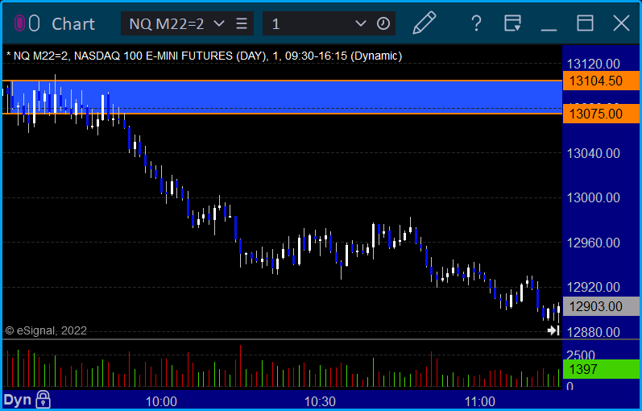Toggle the Dyn scaling mode label

click(18, 400)
